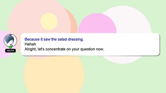Click the green online status dot
Image resolution: width=166 pixels, height=93 pixels.
(x=10, y=47)
